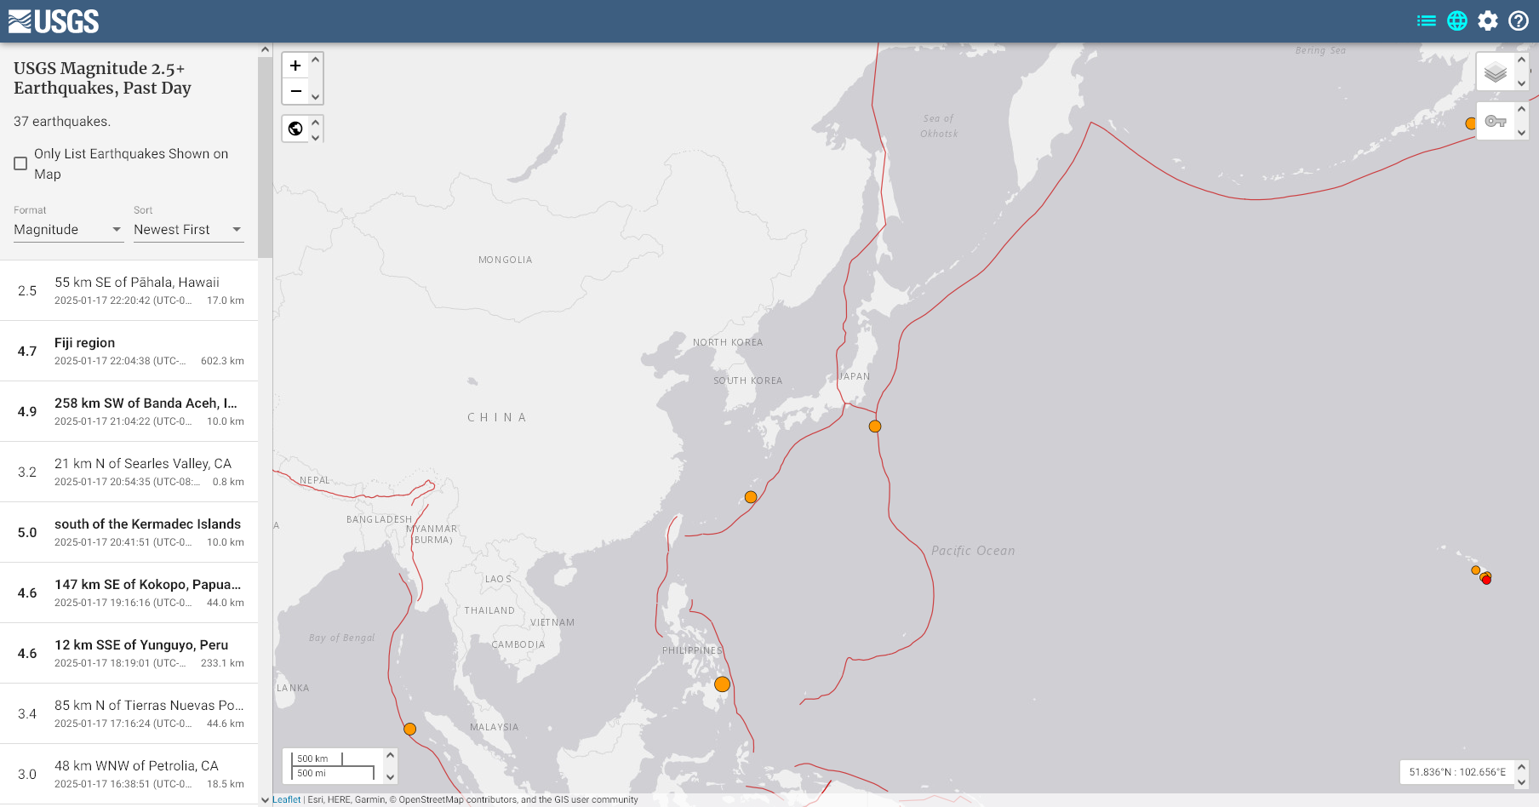Click scroll-down arrow of the list panel
Image resolution: width=1539 pixels, height=807 pixels.
point(265,800)
